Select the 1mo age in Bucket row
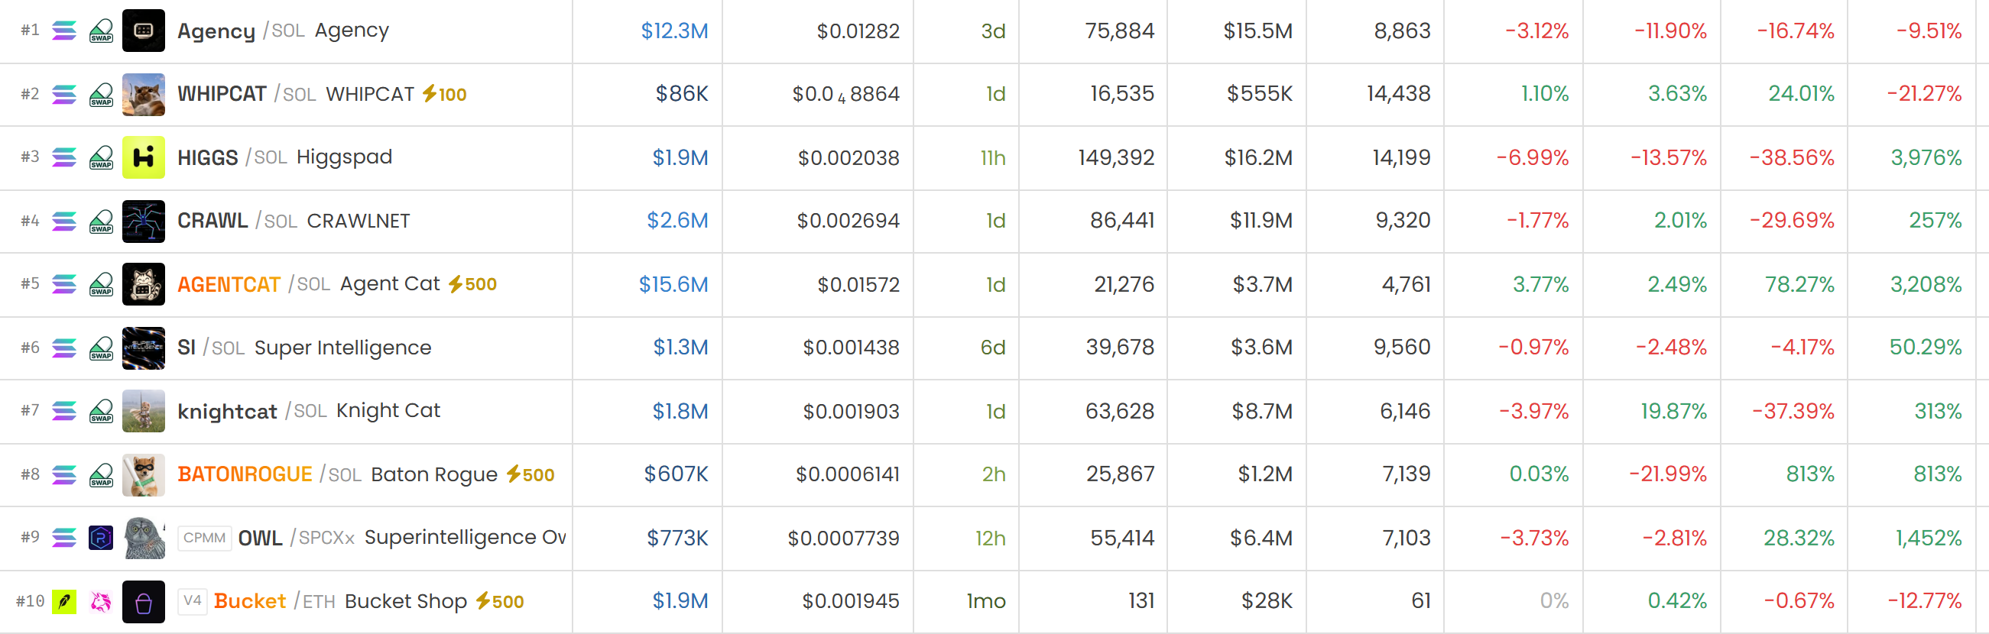 coord(986,602)
